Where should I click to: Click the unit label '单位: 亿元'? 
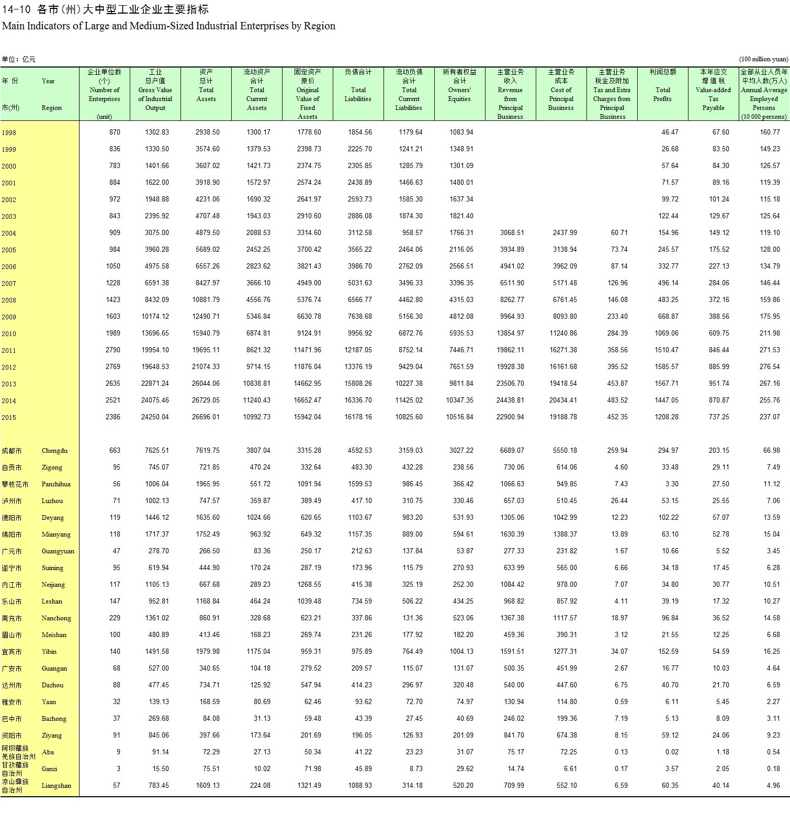18,60
